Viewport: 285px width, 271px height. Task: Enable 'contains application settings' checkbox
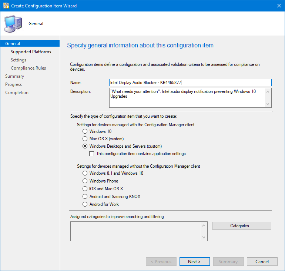[92, 154]
